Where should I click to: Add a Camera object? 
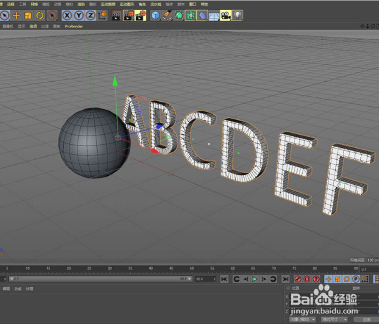(226, 16)
